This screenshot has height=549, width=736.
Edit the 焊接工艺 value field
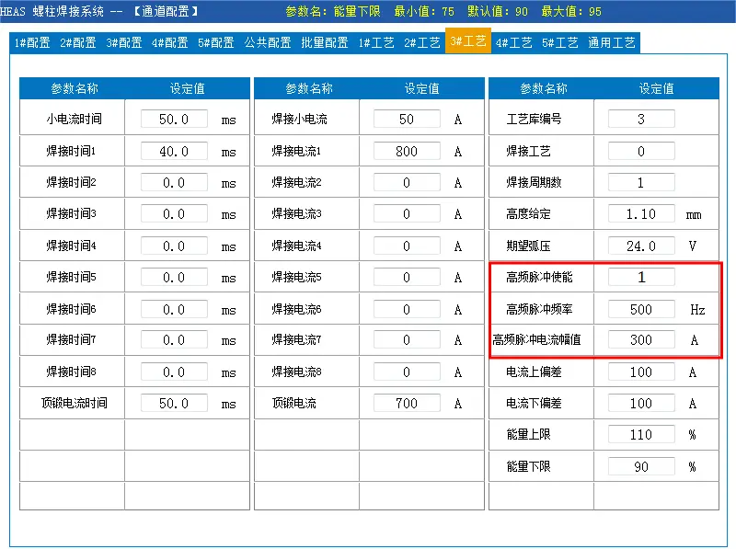pos(641,151)
